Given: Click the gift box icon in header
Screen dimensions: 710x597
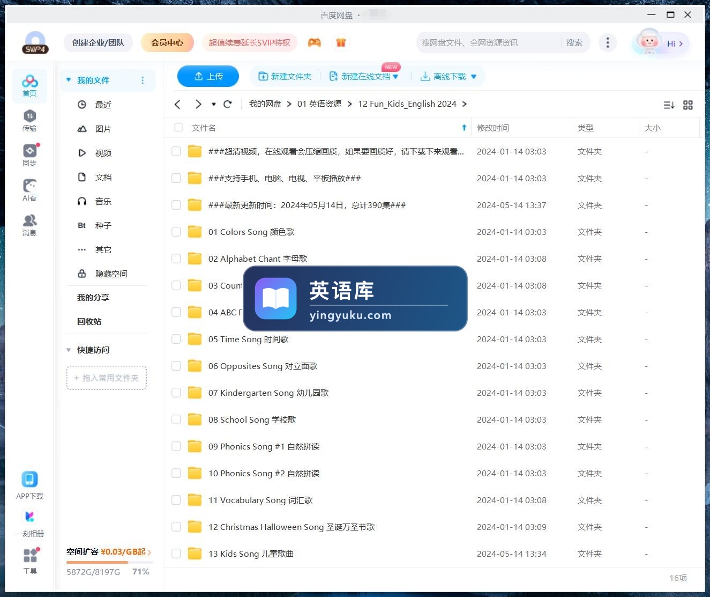Looking at the screenshot, I should [341, 42].
